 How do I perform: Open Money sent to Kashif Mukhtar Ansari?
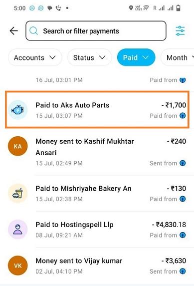tap(97, 151)
